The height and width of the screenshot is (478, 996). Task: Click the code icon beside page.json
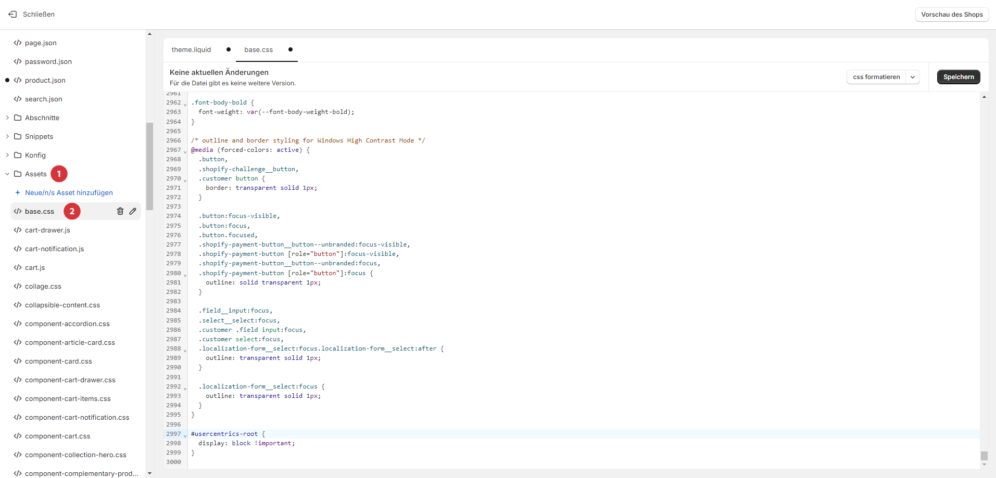tap(18, 43)
